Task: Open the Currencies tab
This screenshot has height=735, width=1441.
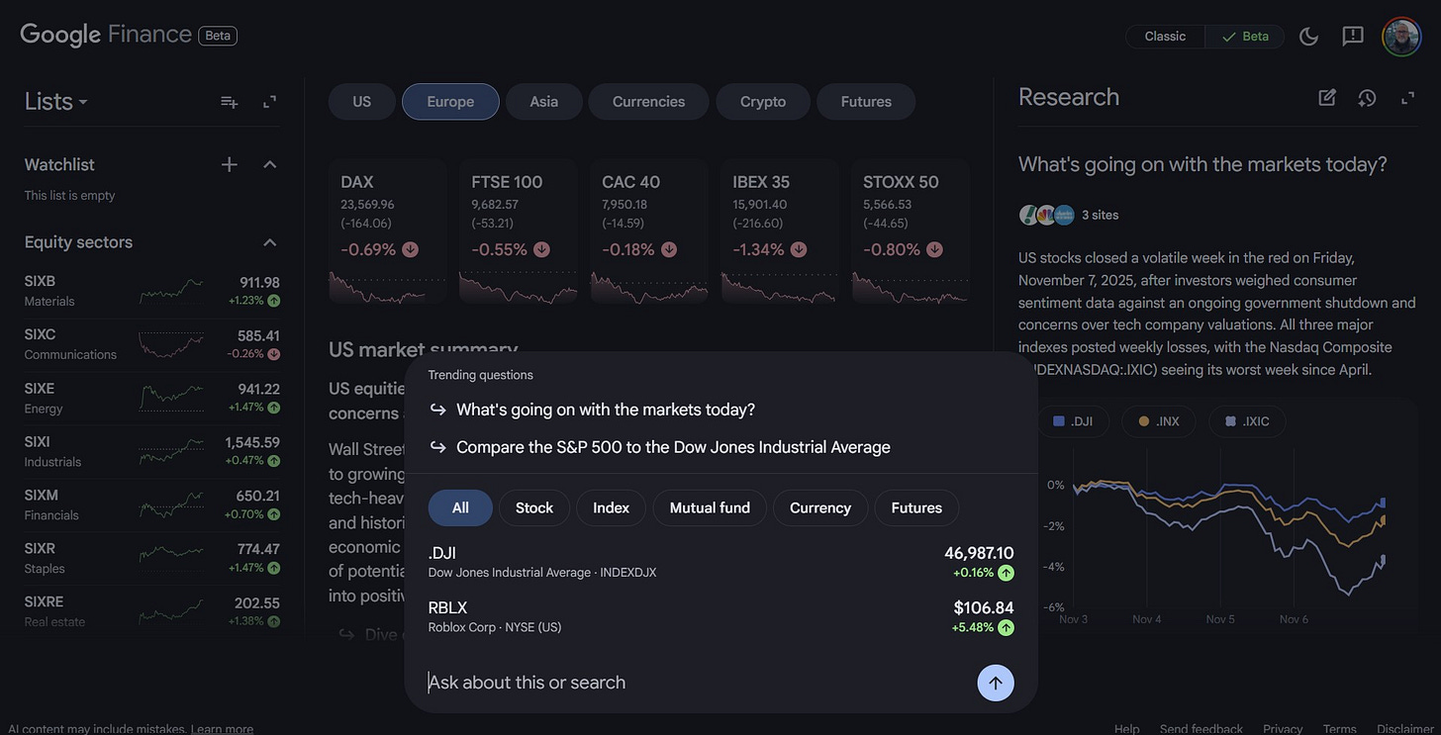Action: pyautogui.click(x=648, y=101)
